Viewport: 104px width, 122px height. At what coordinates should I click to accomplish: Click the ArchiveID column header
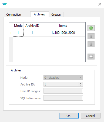tap(32, 26)
